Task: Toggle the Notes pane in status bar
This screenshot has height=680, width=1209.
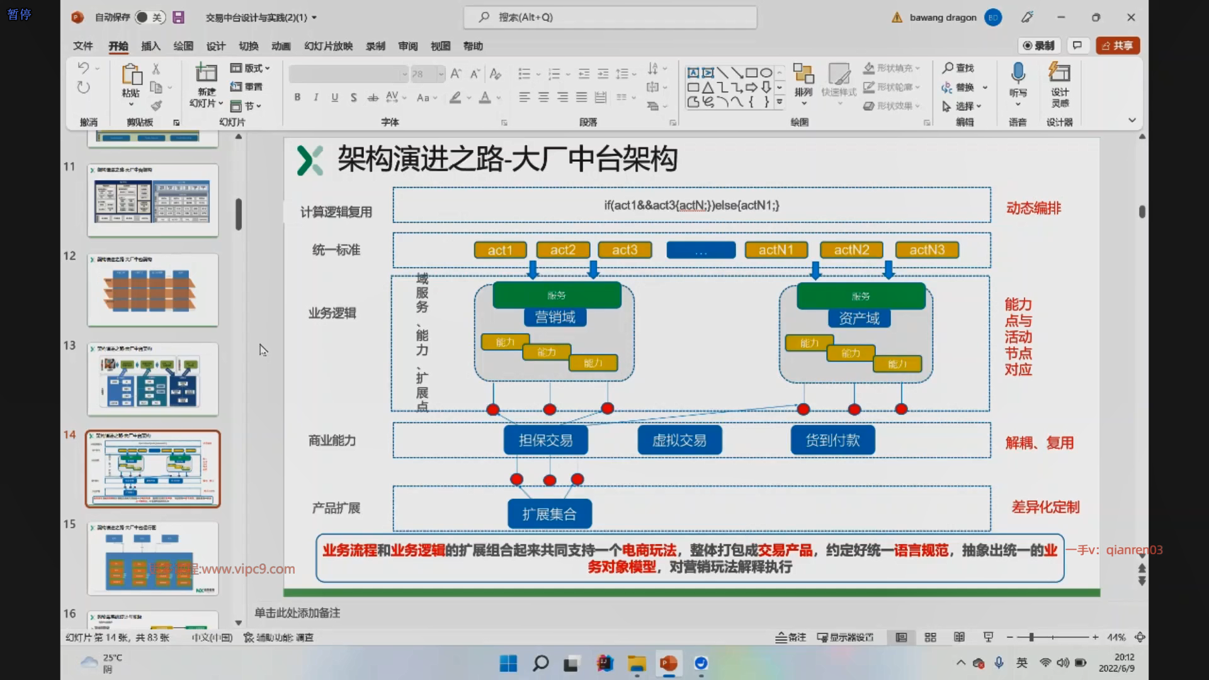Action: tap(790, 637)
